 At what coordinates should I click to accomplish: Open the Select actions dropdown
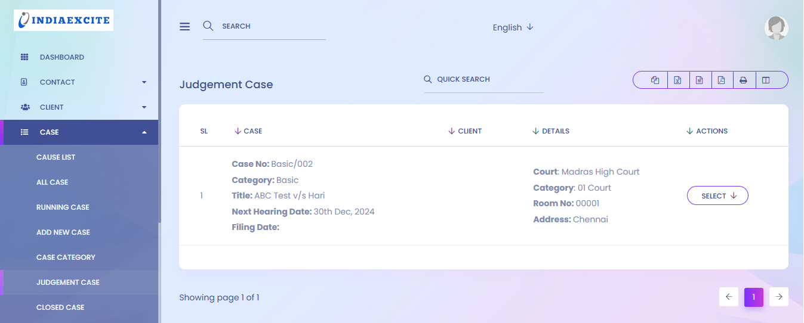(x=717, y=196)
